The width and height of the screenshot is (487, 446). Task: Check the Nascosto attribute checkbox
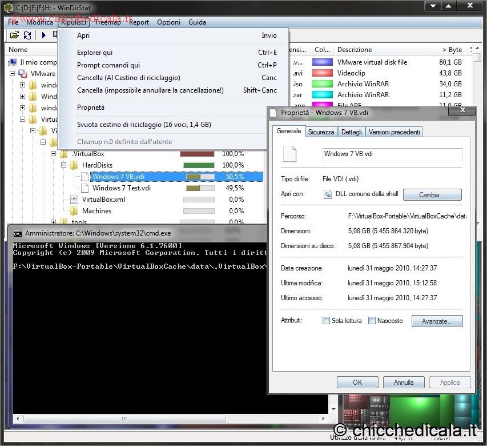372,321
